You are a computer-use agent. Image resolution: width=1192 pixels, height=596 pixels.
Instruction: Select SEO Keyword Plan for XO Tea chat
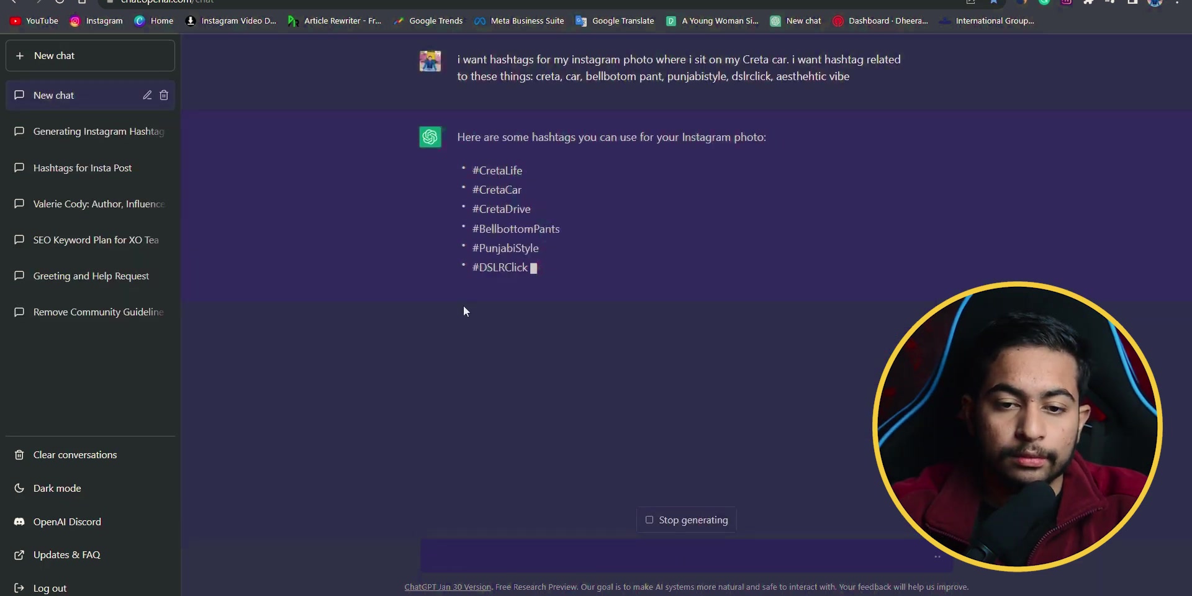coord(90,240)
